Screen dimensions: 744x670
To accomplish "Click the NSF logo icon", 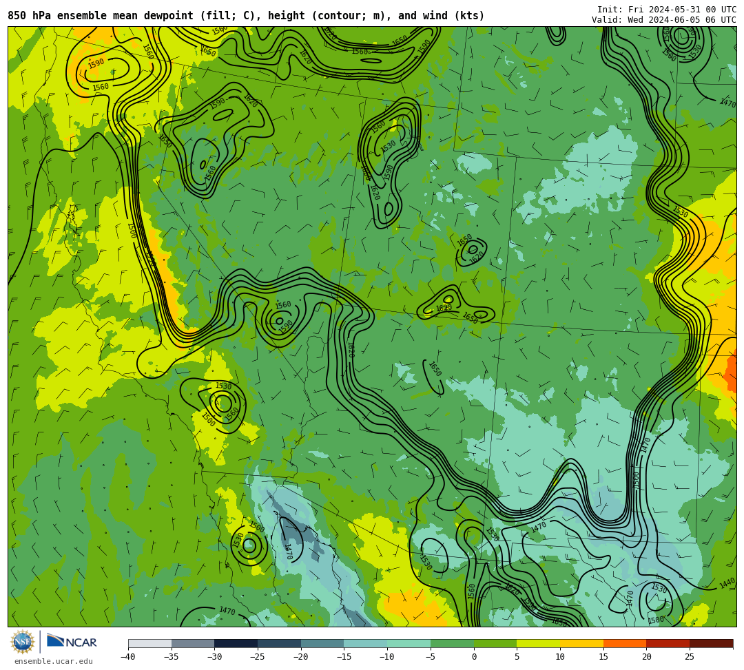I will (22, 642).
